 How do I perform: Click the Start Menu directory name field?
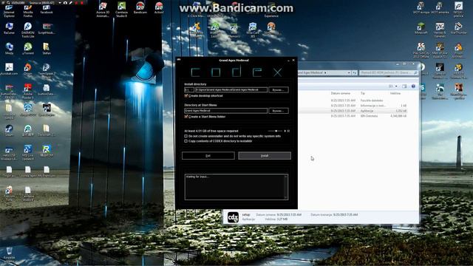coord(225,111)
